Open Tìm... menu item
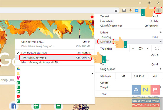 click(129, 64)
